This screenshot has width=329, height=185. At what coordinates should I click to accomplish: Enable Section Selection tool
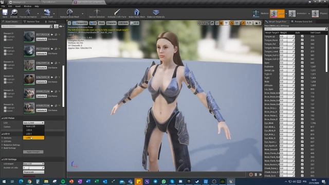point(97,12)
